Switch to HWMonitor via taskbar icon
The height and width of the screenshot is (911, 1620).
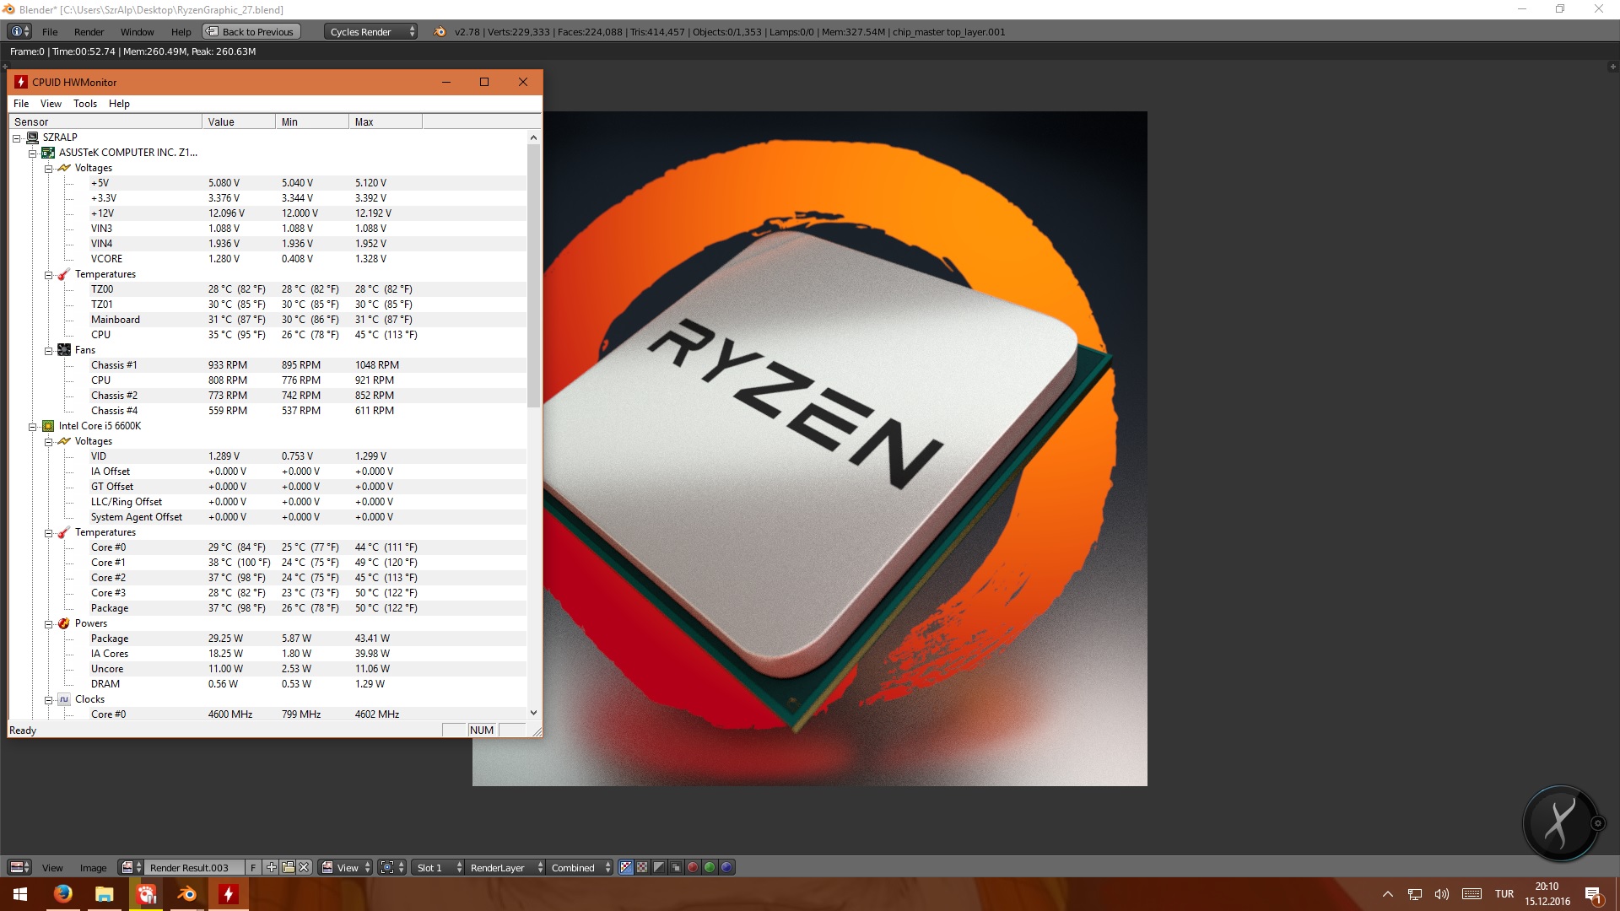pyautogui.click(x=228, y=893)
